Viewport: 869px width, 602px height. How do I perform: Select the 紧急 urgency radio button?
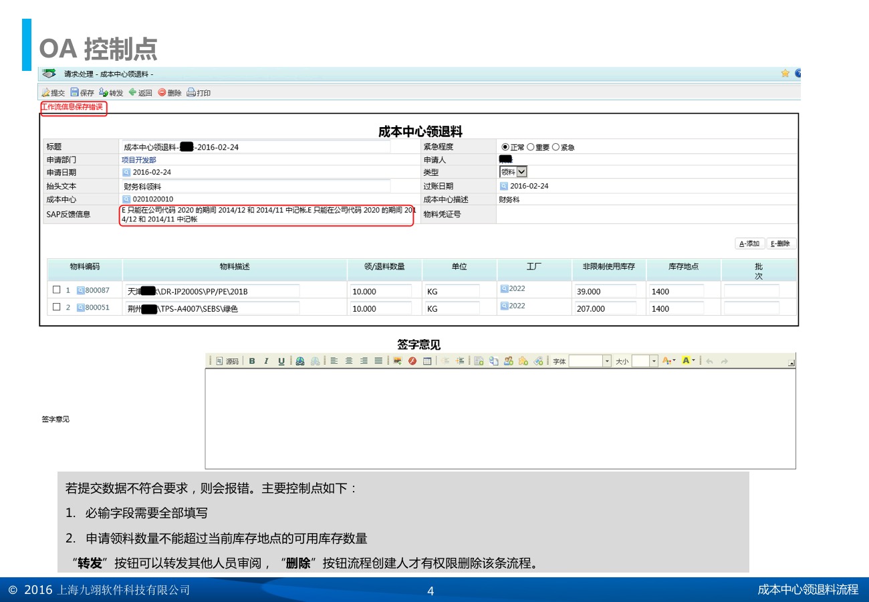[555, 147]
